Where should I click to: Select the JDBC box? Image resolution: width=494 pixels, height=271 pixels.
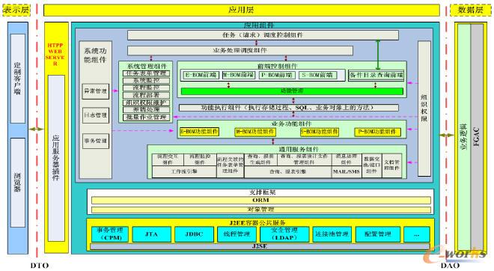point(194,234)
